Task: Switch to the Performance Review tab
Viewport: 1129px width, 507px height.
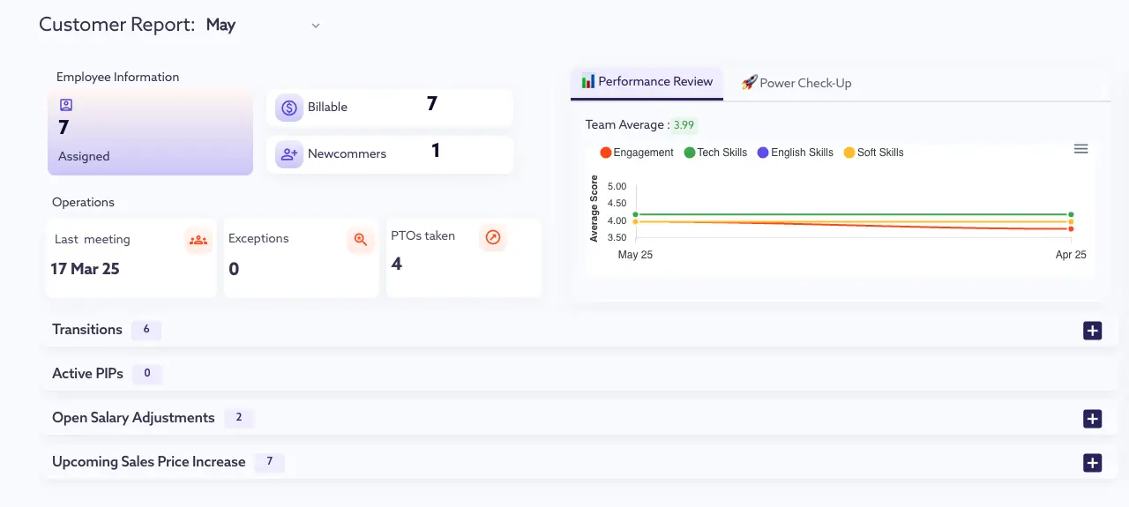Action: click(647, 82)
